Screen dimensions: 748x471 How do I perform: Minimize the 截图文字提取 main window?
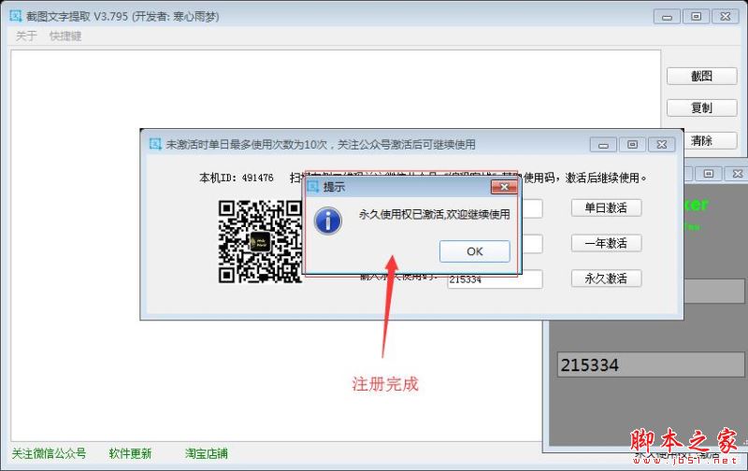pyautogui.click(x=667, y=17)
